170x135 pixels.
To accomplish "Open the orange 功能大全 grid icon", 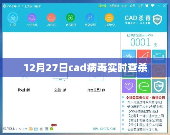I will [109, 18].
